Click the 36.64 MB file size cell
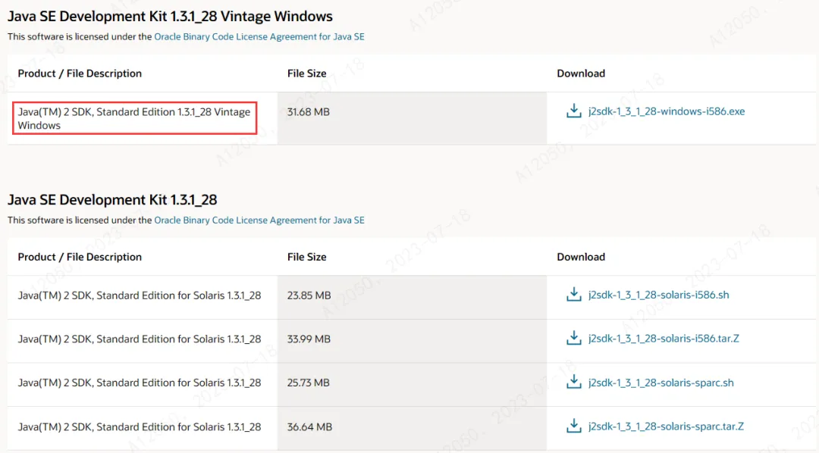 tap(309, 427)
